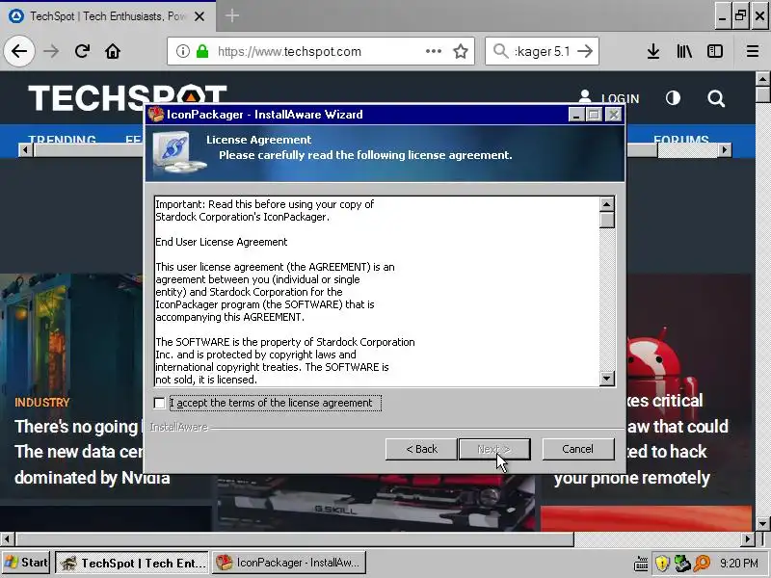Select the TechSpot browser tab
Image resolution: width=771 pixels, height=578 pixels.
pos(107,16)
